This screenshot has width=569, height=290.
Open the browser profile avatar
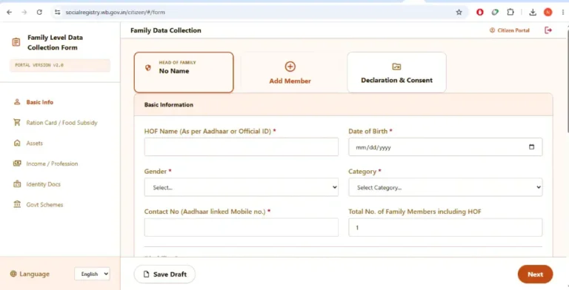(x=548, y=13)
